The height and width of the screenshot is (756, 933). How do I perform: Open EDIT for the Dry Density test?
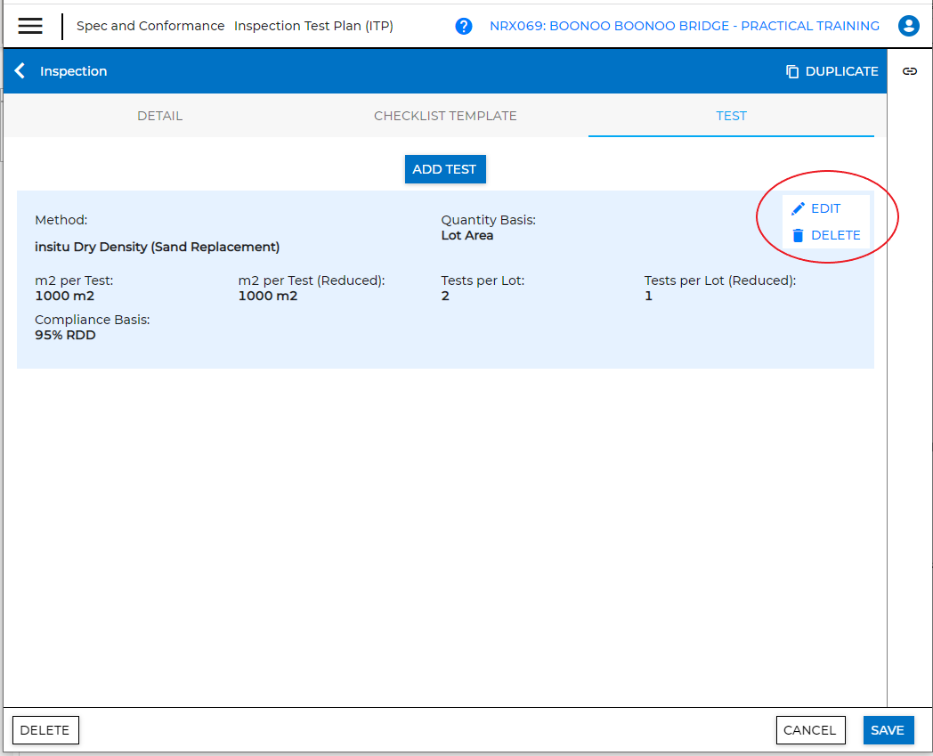point(825,207)
